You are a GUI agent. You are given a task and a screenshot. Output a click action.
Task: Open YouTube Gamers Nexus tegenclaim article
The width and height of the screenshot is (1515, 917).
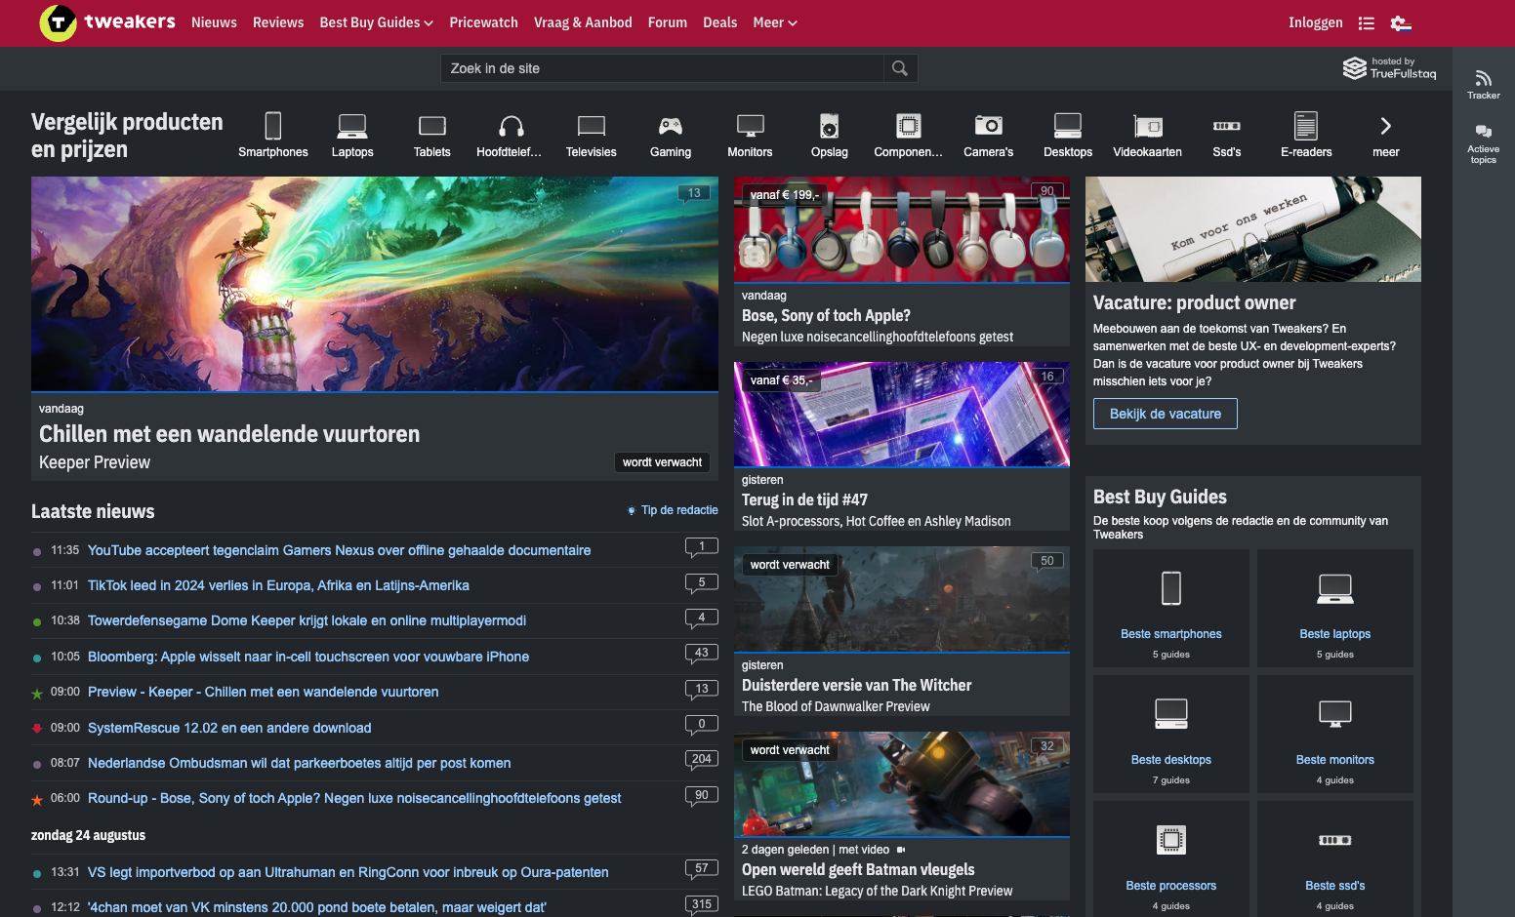(339, 550)
